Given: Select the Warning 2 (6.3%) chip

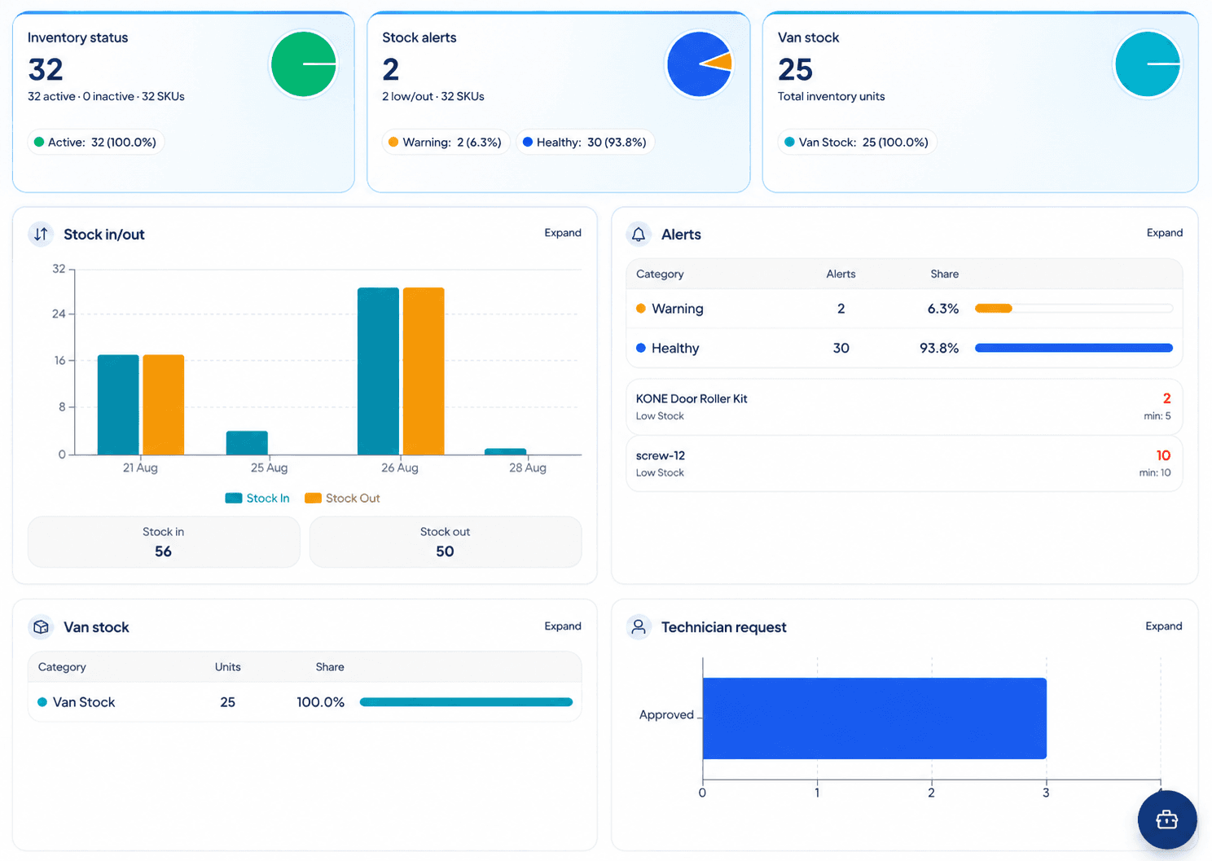Looking at the screenshot, I should click(x=446, y=143).
